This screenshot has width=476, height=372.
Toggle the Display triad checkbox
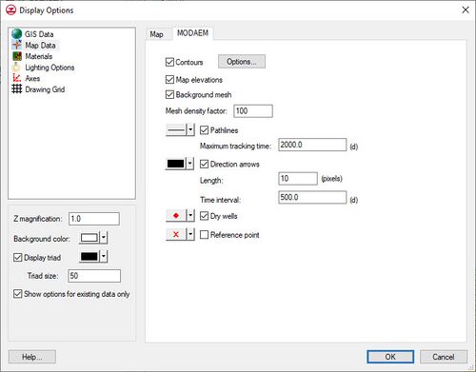17,257
